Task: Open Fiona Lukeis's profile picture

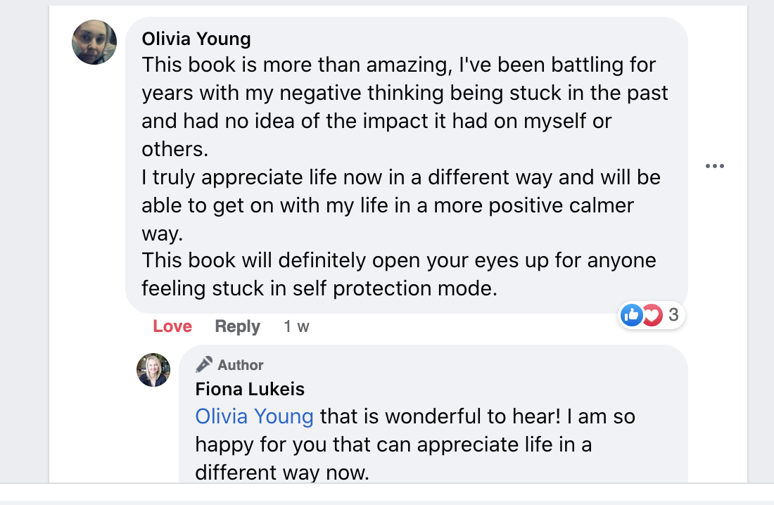Action: tap(153, 370)
